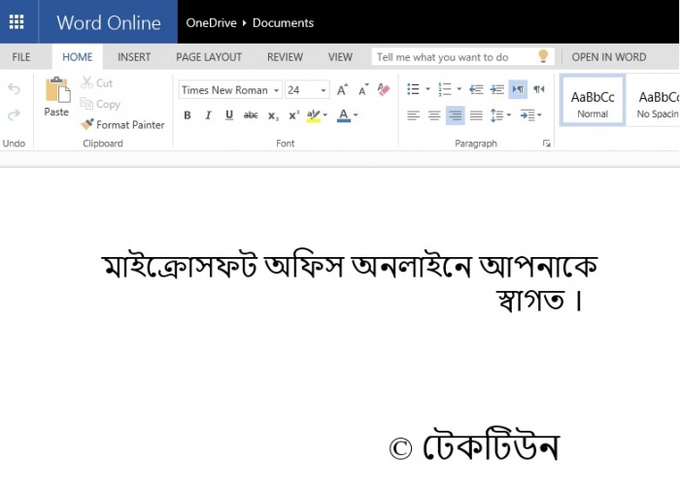680x489 pixels.
Task: Switch to the INSERT tab
Action: [134, 56]
